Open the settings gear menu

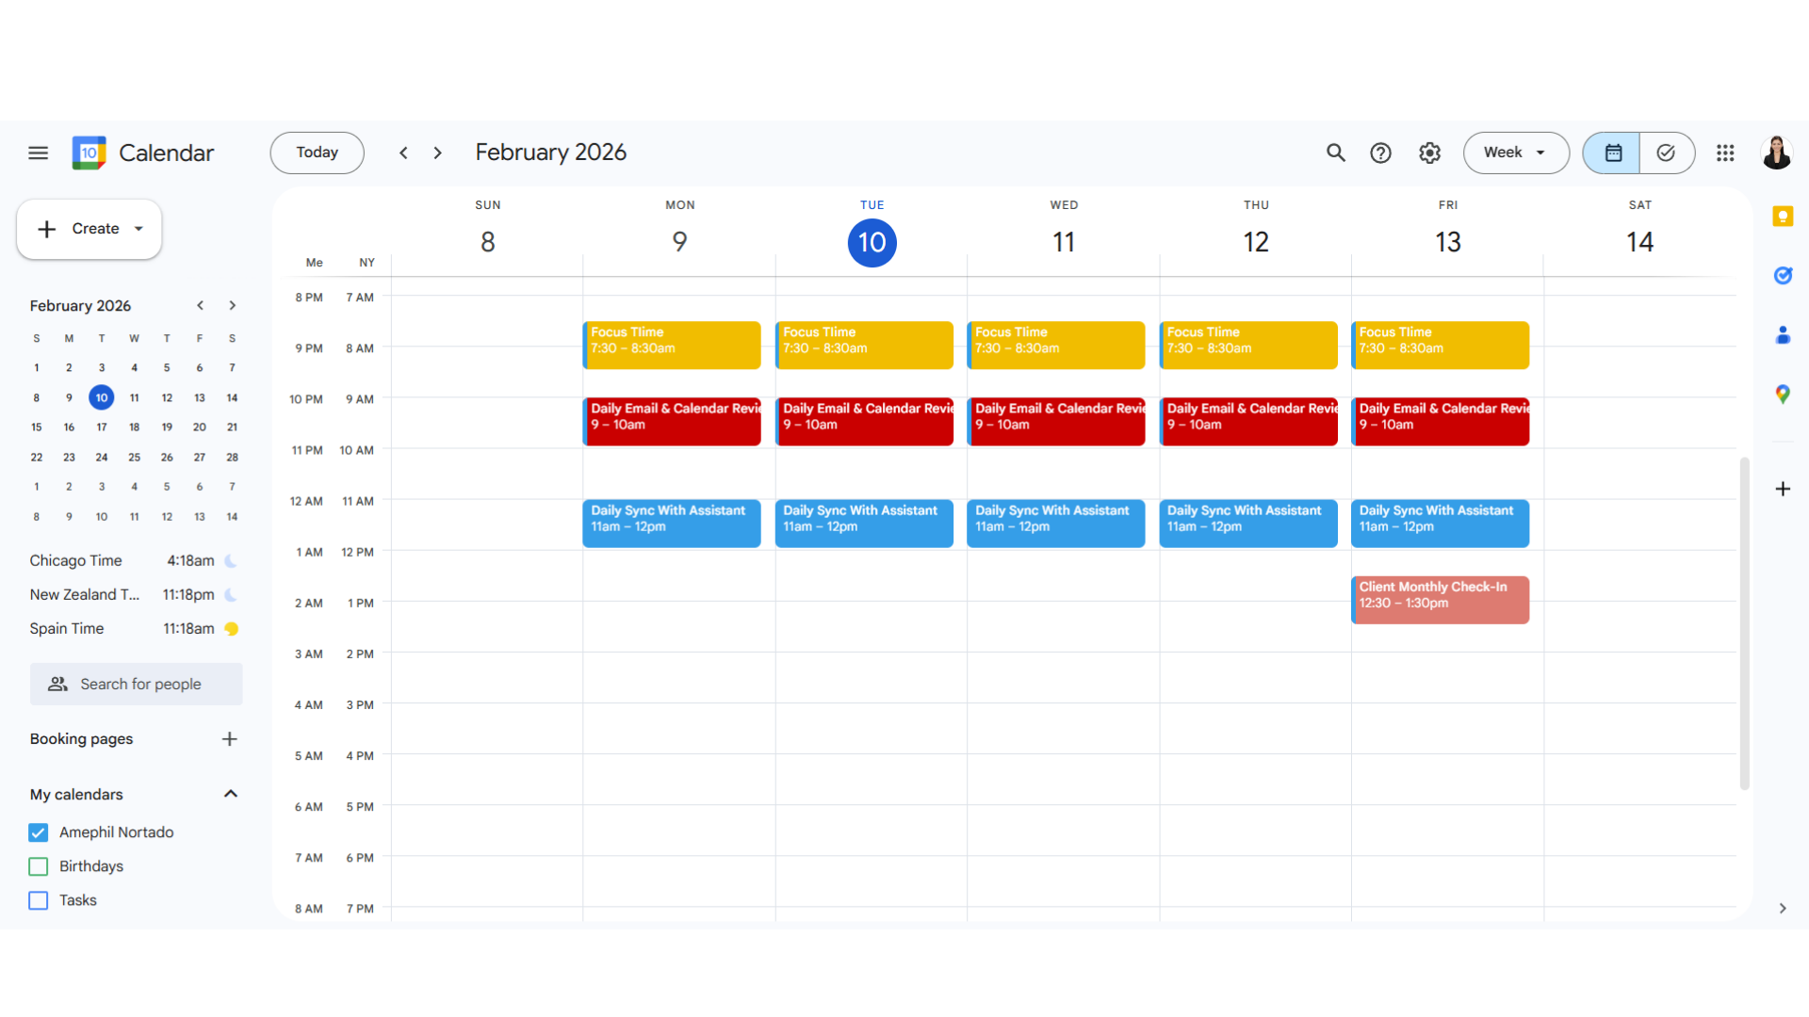[1429, 153]
